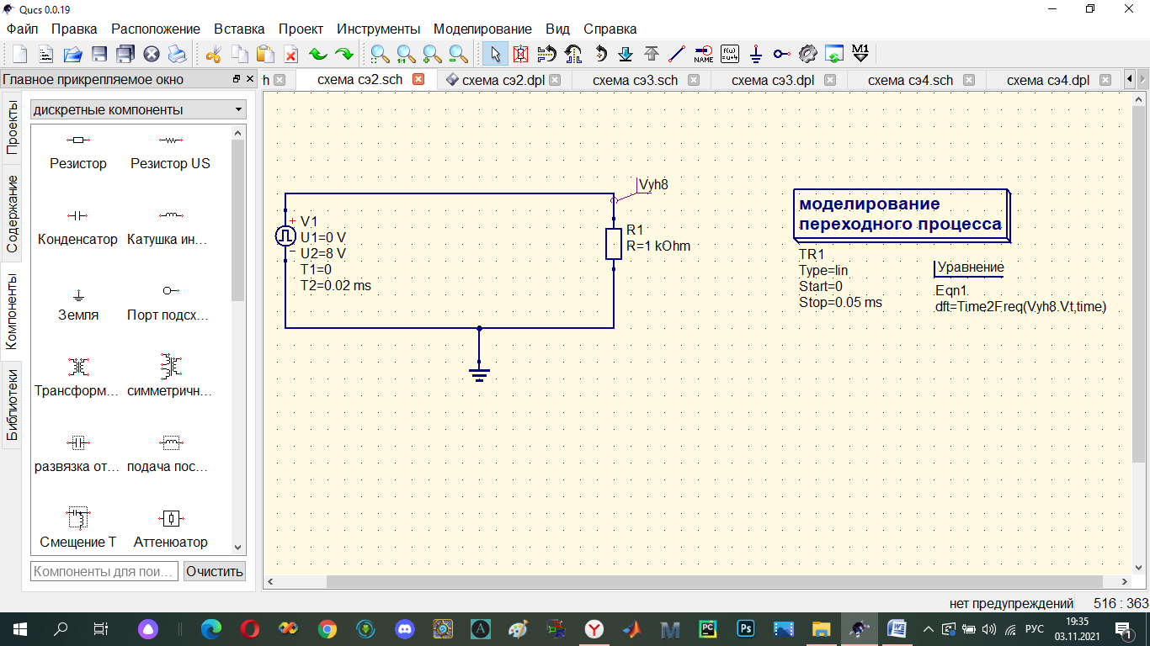Zoom in with the plus magnifier

click(432, 55)
